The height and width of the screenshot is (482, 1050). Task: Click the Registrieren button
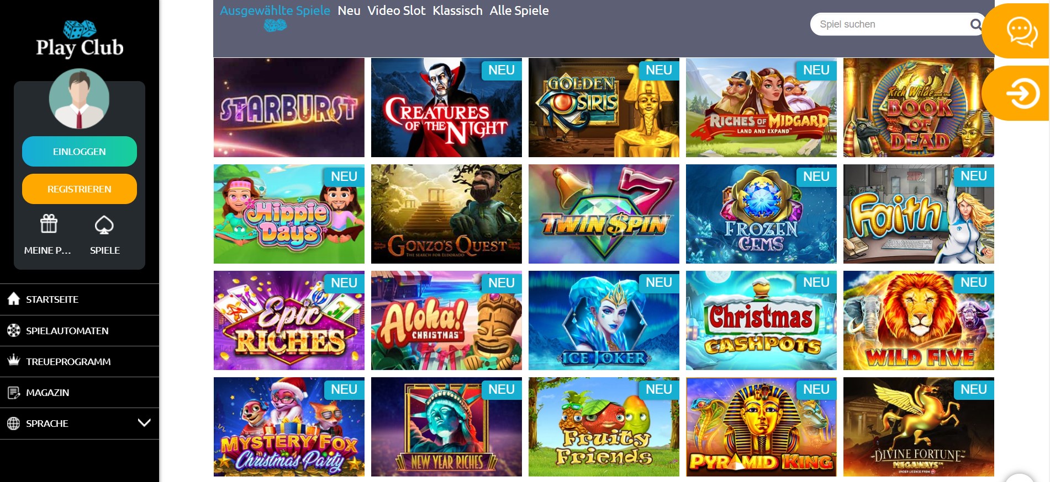[x=80, y=189]
